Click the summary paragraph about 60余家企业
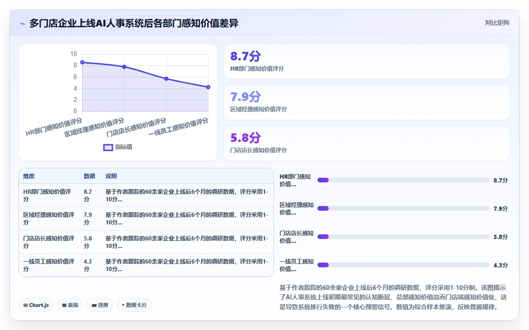Image resolution: width=529 pixels, height=330 pixels. [393, 297]
